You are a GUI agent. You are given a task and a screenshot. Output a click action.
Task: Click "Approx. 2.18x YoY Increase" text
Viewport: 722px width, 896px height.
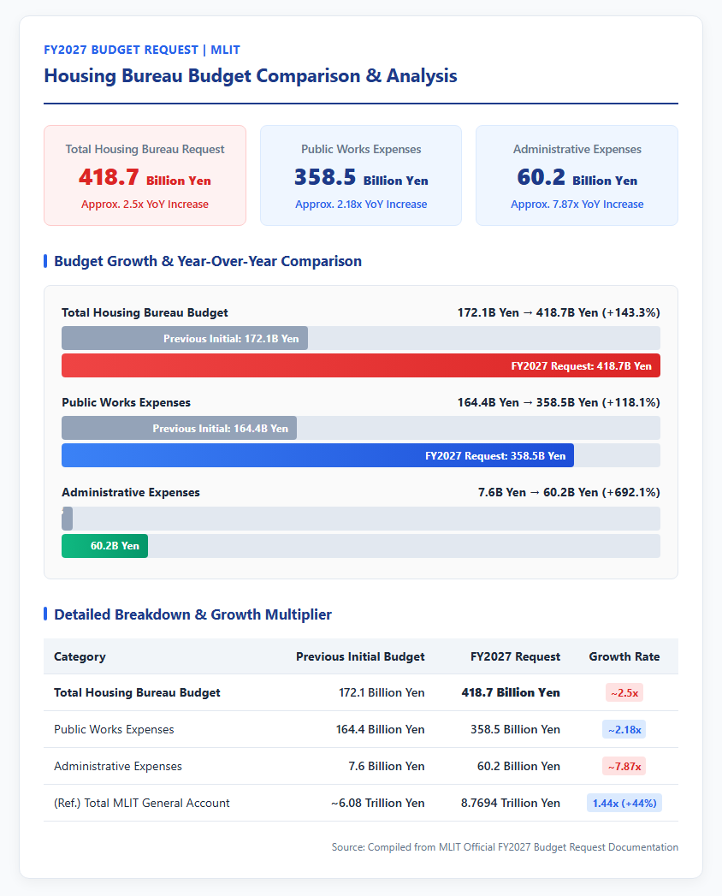tap(361, 204)
